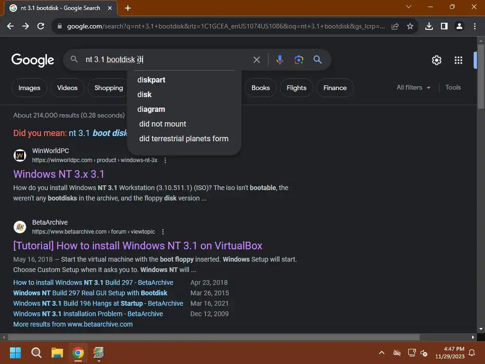485x364 pixels.
Task: Open Google Lens image search icon
Action: coord(299,60)
